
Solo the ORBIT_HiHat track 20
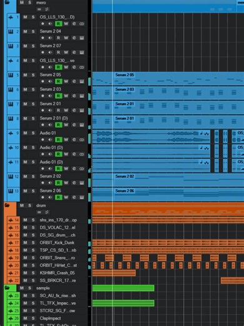pos(33,265)
